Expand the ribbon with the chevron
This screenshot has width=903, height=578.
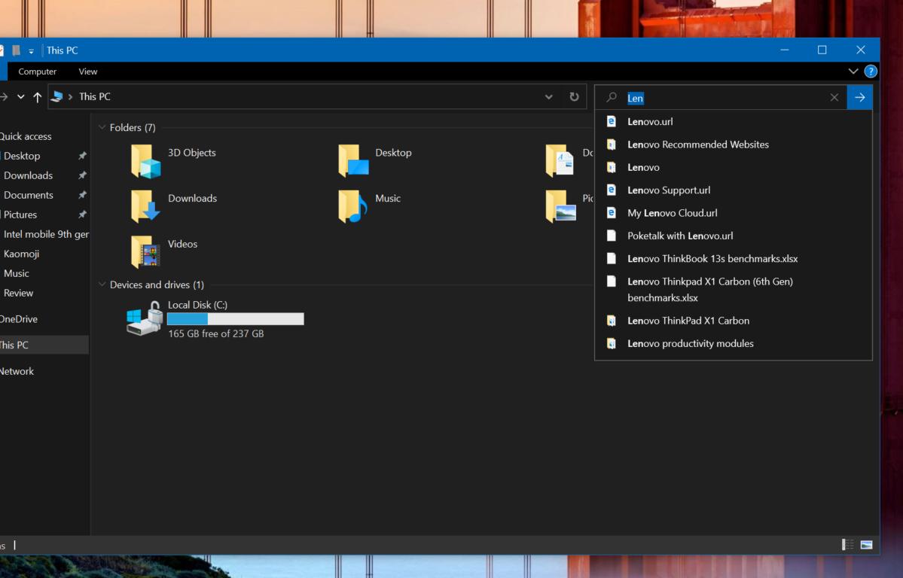point(853,71)
